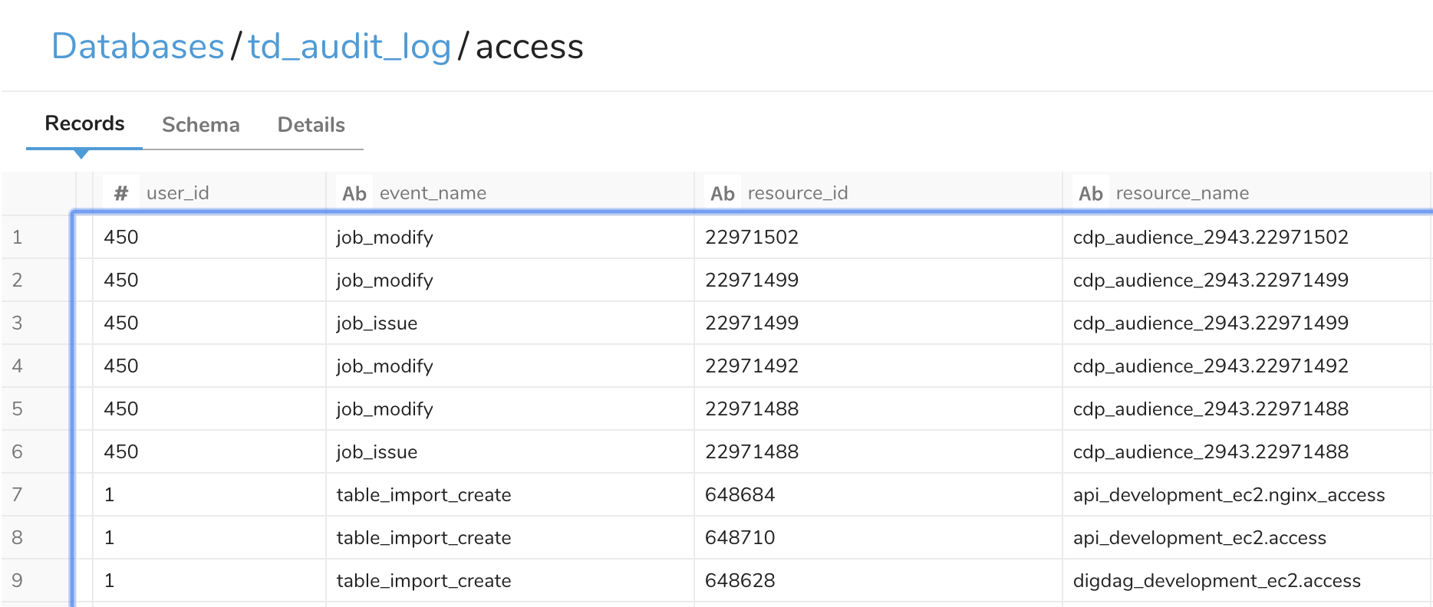Click the job_issue cell in row 3
Viewport: 1433px width, 607px height.
click(x=377, y=323)
